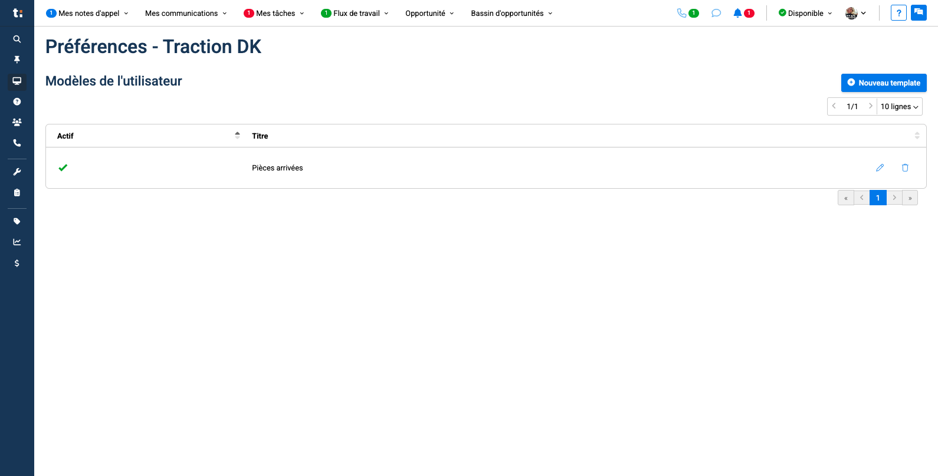The height and width of the screenshot is (476, 938).
Task: Toggle the active checkmark for Pièces arrivées
Action: [x=63, y=168]
